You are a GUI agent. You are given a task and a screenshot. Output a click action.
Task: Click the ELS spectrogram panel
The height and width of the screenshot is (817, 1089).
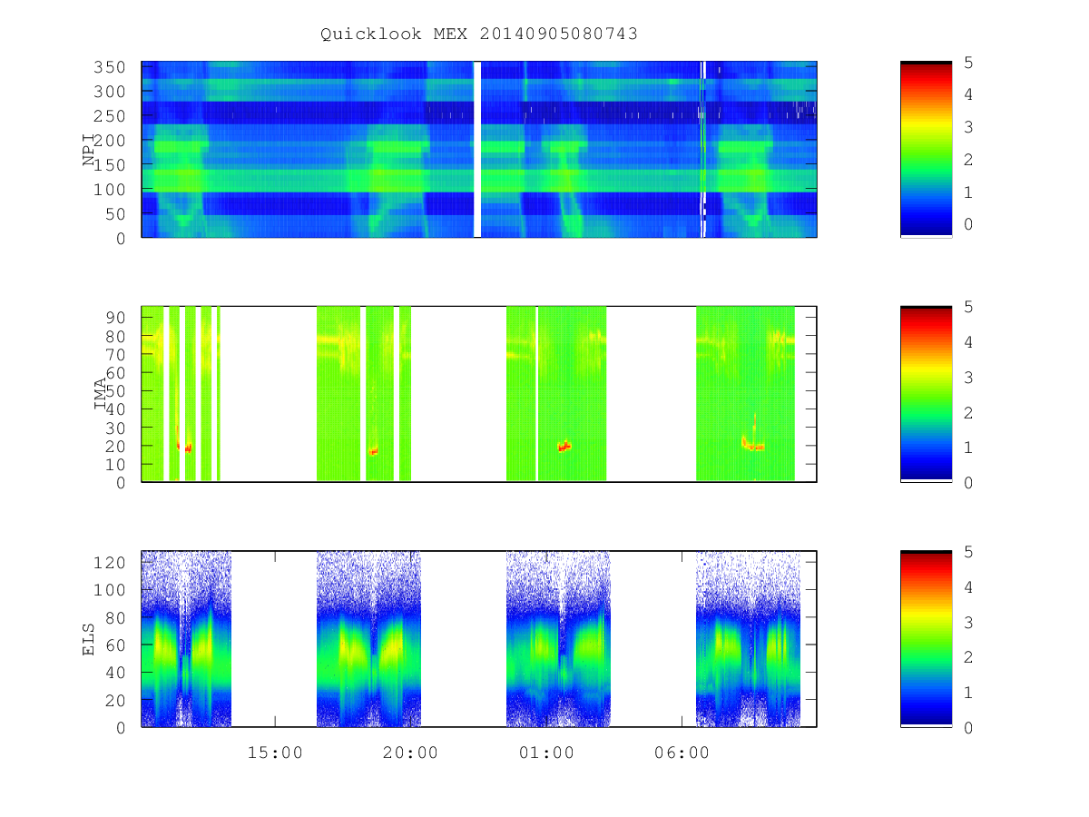pyautogui.click(x=479, y=639)
